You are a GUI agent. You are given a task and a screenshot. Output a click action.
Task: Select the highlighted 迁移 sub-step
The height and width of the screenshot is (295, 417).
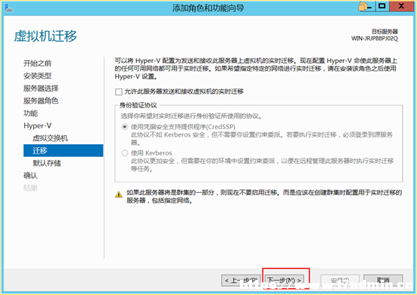click(x=63, y=150)
